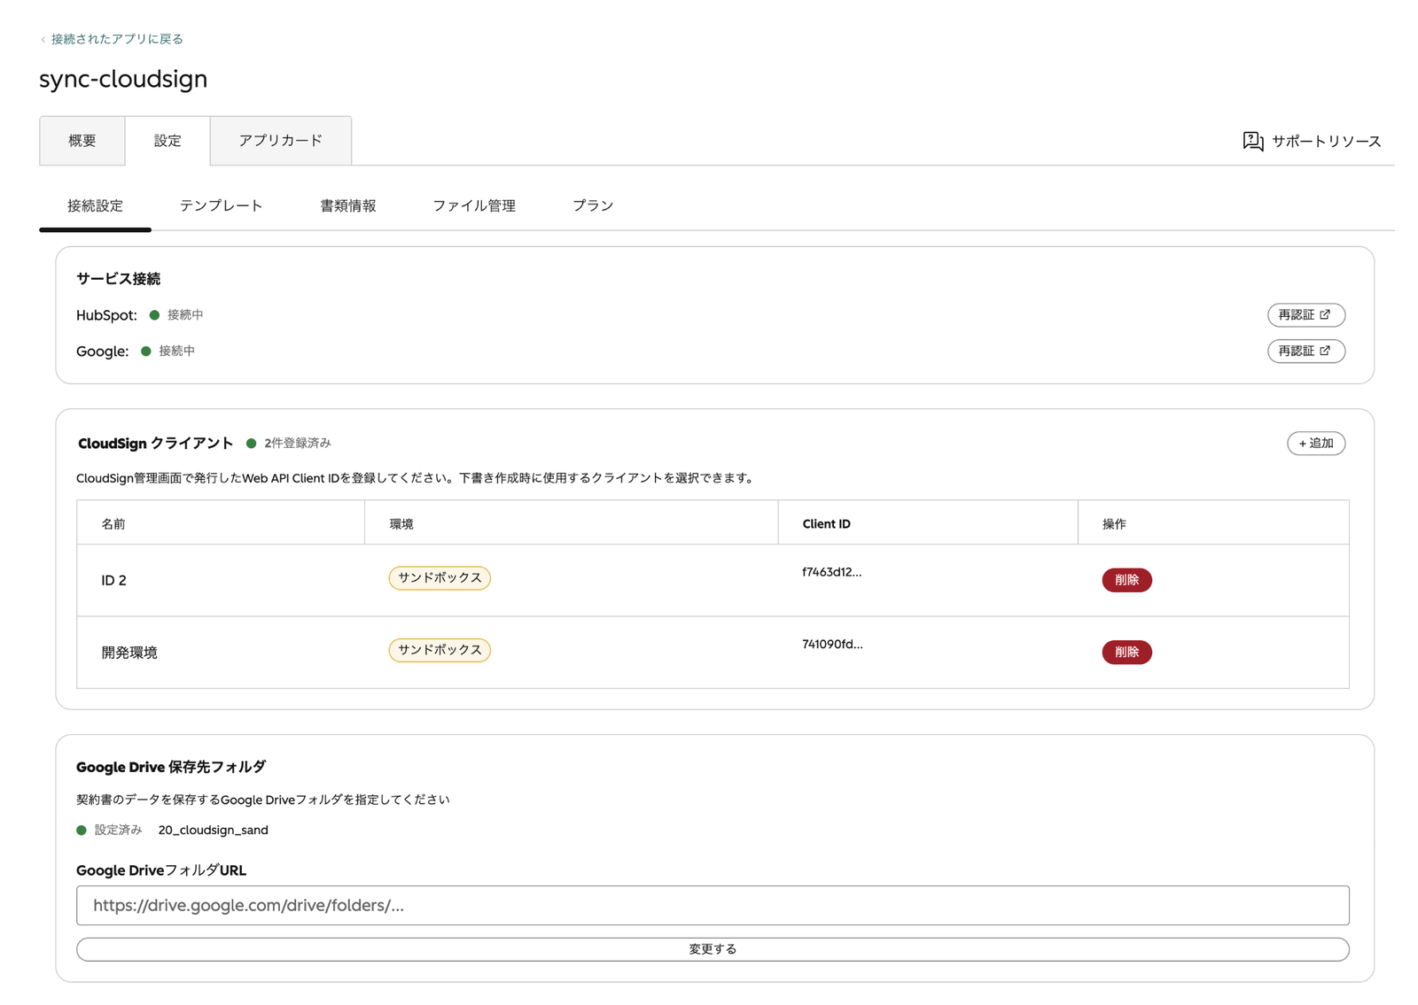The width and height of the screenshot is (1418, 1005).
Task: Click the サービス接続 section heading
Action: (x=118, y=279)
